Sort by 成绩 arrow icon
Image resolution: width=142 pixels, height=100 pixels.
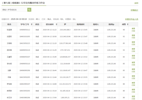coord(128,24)
